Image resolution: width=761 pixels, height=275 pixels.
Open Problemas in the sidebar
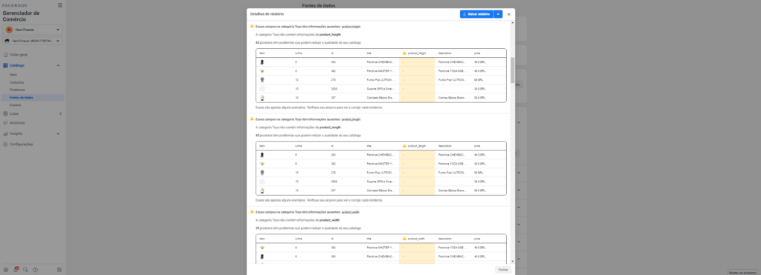pyautogui.click(x=17, y=90)
